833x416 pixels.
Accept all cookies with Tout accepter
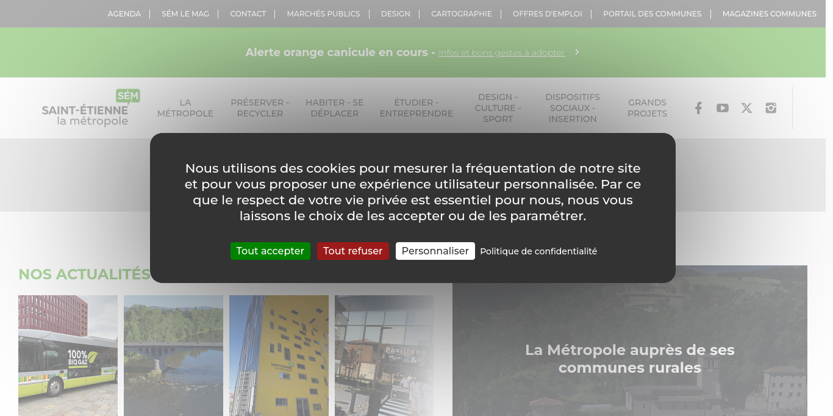tap(270, 251)
